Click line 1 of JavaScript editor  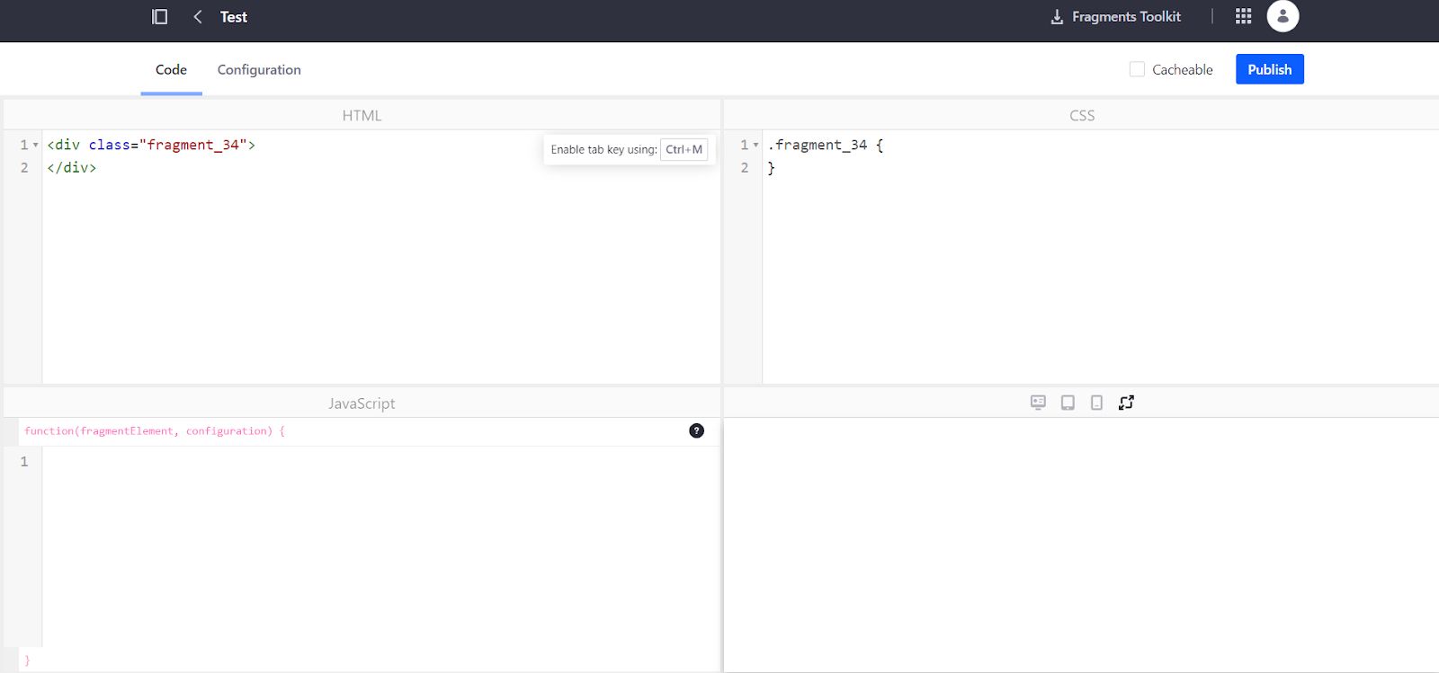click(x=380, y=461)
